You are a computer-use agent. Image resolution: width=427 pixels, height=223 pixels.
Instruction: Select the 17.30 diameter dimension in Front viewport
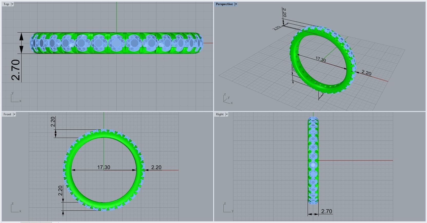104,167
